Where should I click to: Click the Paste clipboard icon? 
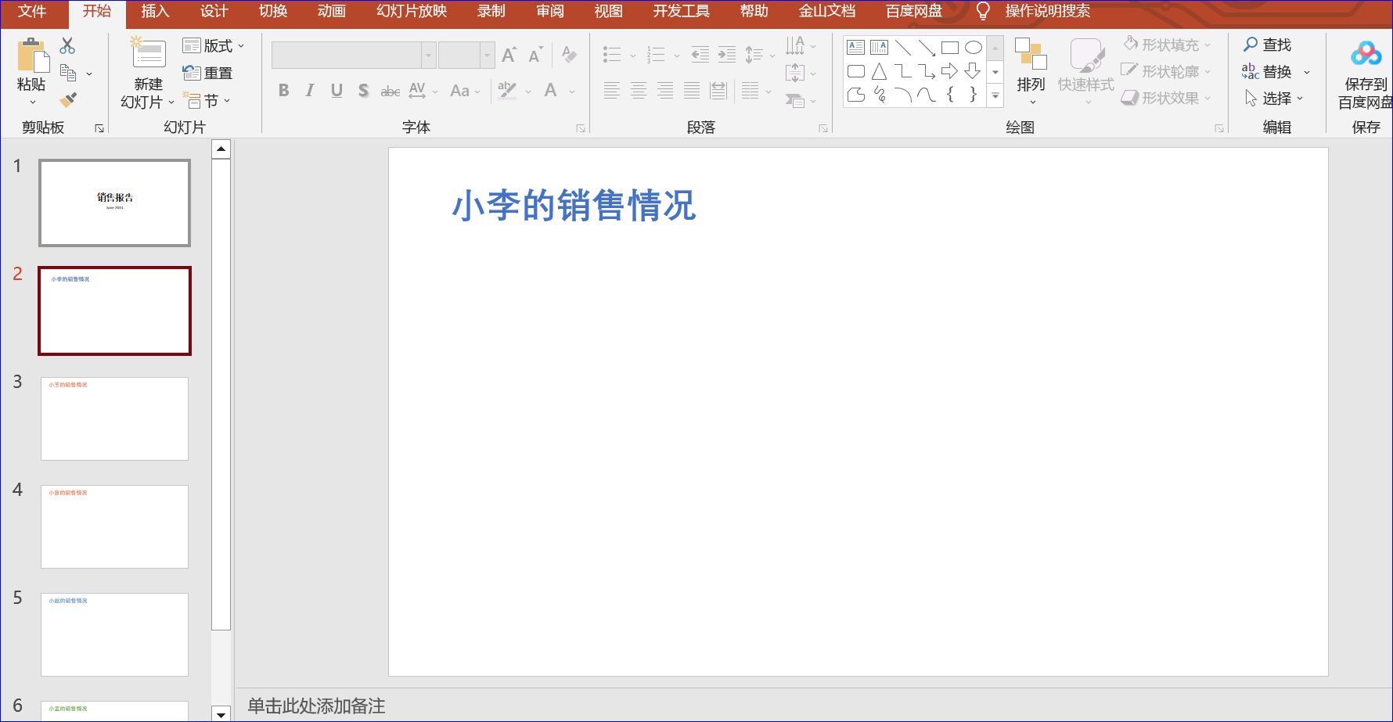pyautogui.click(x=32, y=56)
